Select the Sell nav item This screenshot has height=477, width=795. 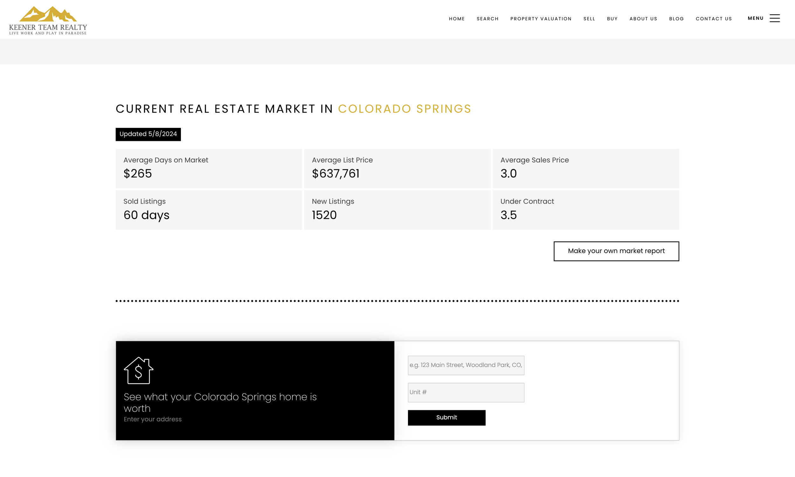pyautogui.click(x=589, y=19)
